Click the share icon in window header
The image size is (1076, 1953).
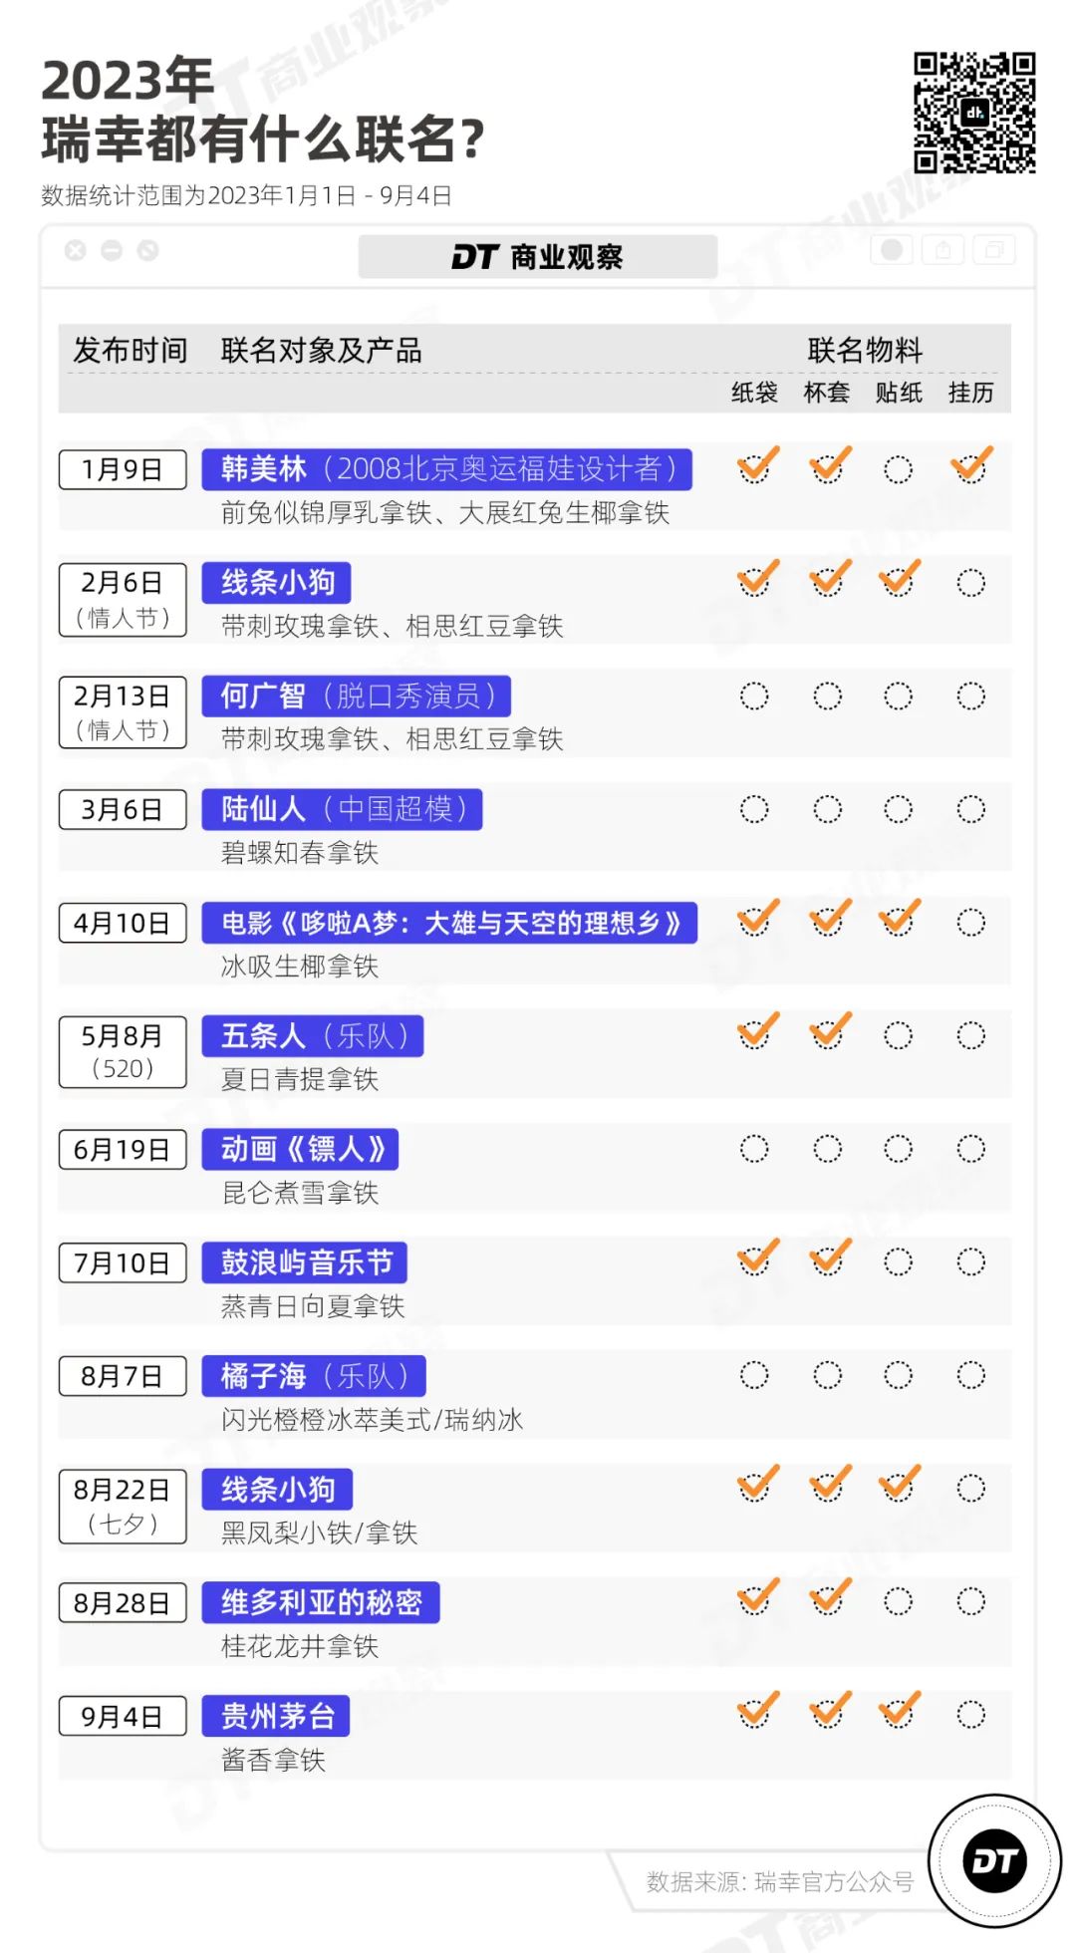pos(943,250)
